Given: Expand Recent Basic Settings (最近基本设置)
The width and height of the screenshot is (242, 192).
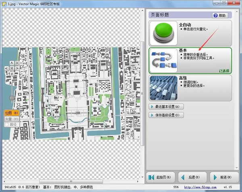Looking at the screenshot, I should point(166,106).
